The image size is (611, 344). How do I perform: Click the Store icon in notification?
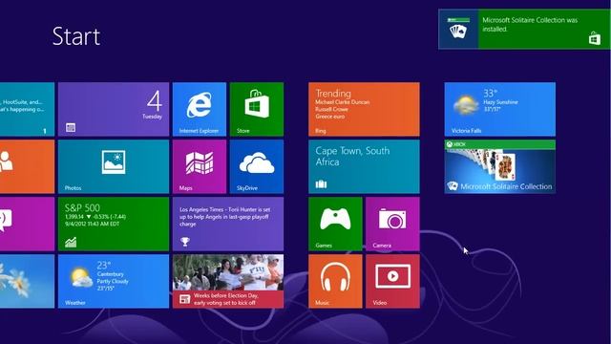[x=594, y=38]
